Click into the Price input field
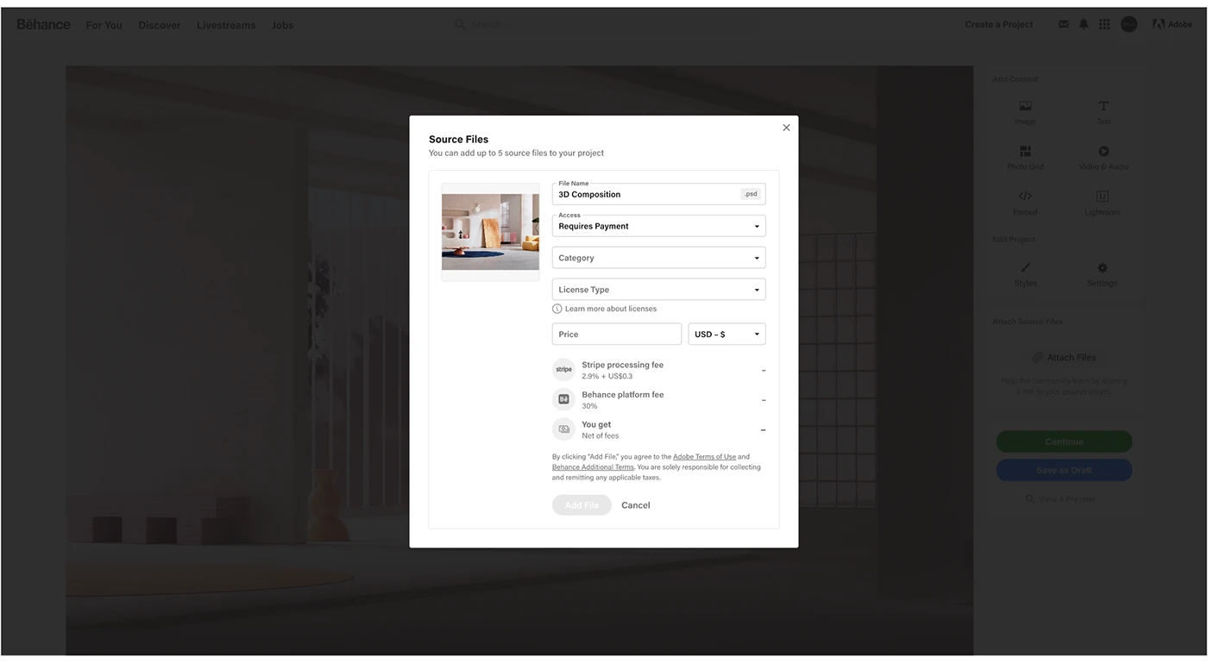1208x663 pixels. [616, 335]
